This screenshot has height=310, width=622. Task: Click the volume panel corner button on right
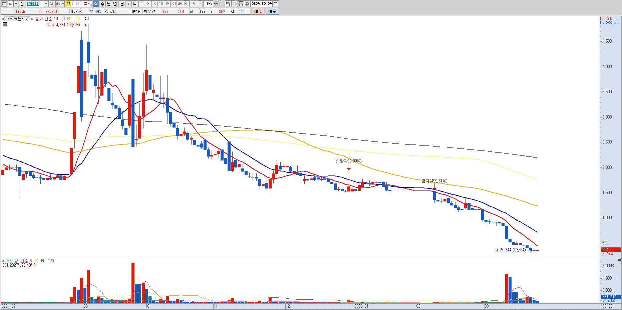click(x=619, y=260)
